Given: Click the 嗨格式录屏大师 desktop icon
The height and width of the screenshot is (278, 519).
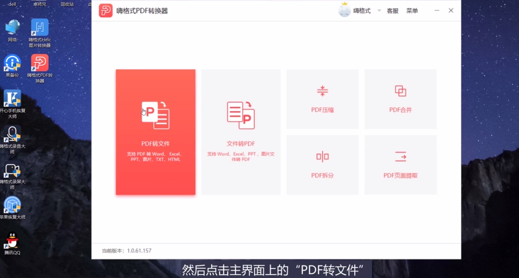Looking at the screenshot, I should point(12,175).
